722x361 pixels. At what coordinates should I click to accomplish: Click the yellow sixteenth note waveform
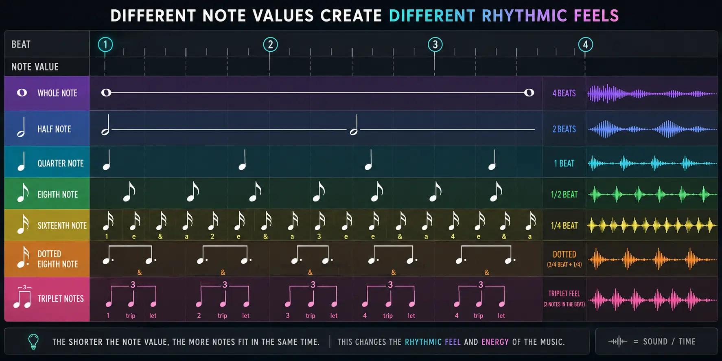pyautogui.click(x=652, y=225)
